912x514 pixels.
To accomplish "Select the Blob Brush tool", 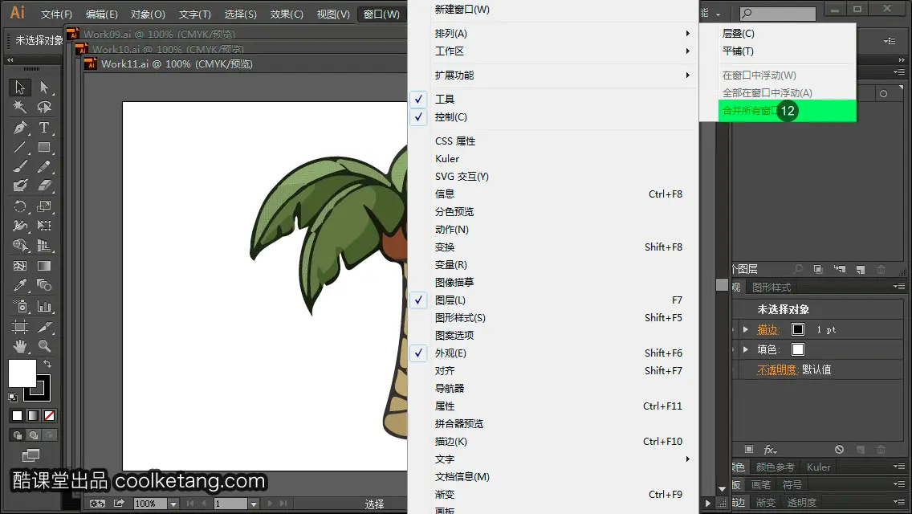I will pyautogui.click(x=20, y=186).
